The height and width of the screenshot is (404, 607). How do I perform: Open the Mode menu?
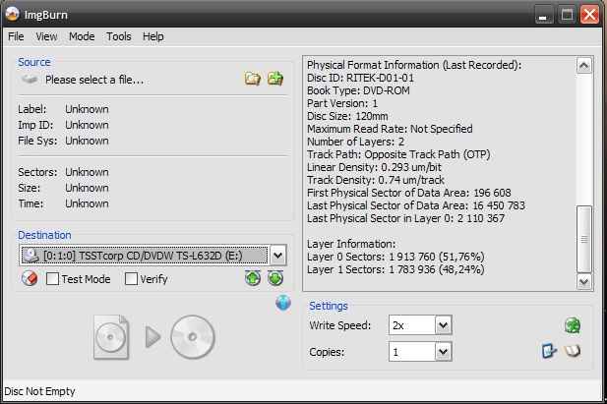tap(82, 36)
